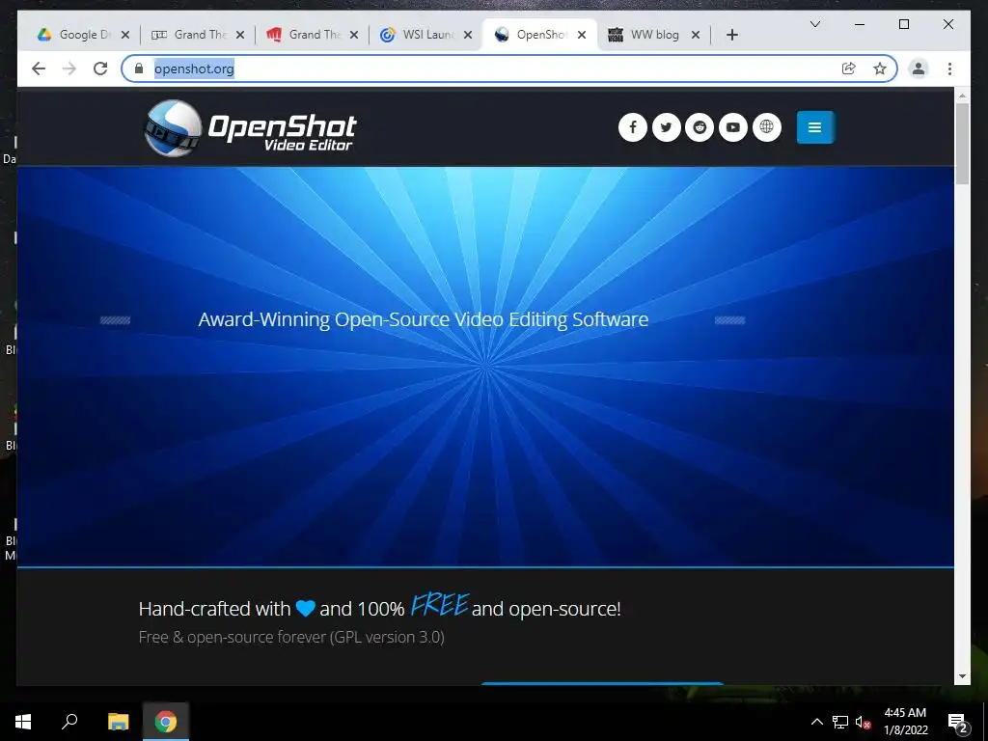988x741 pixels.
Task: Share this page icon
Action: pyautogui.click(x=849, y=69)
